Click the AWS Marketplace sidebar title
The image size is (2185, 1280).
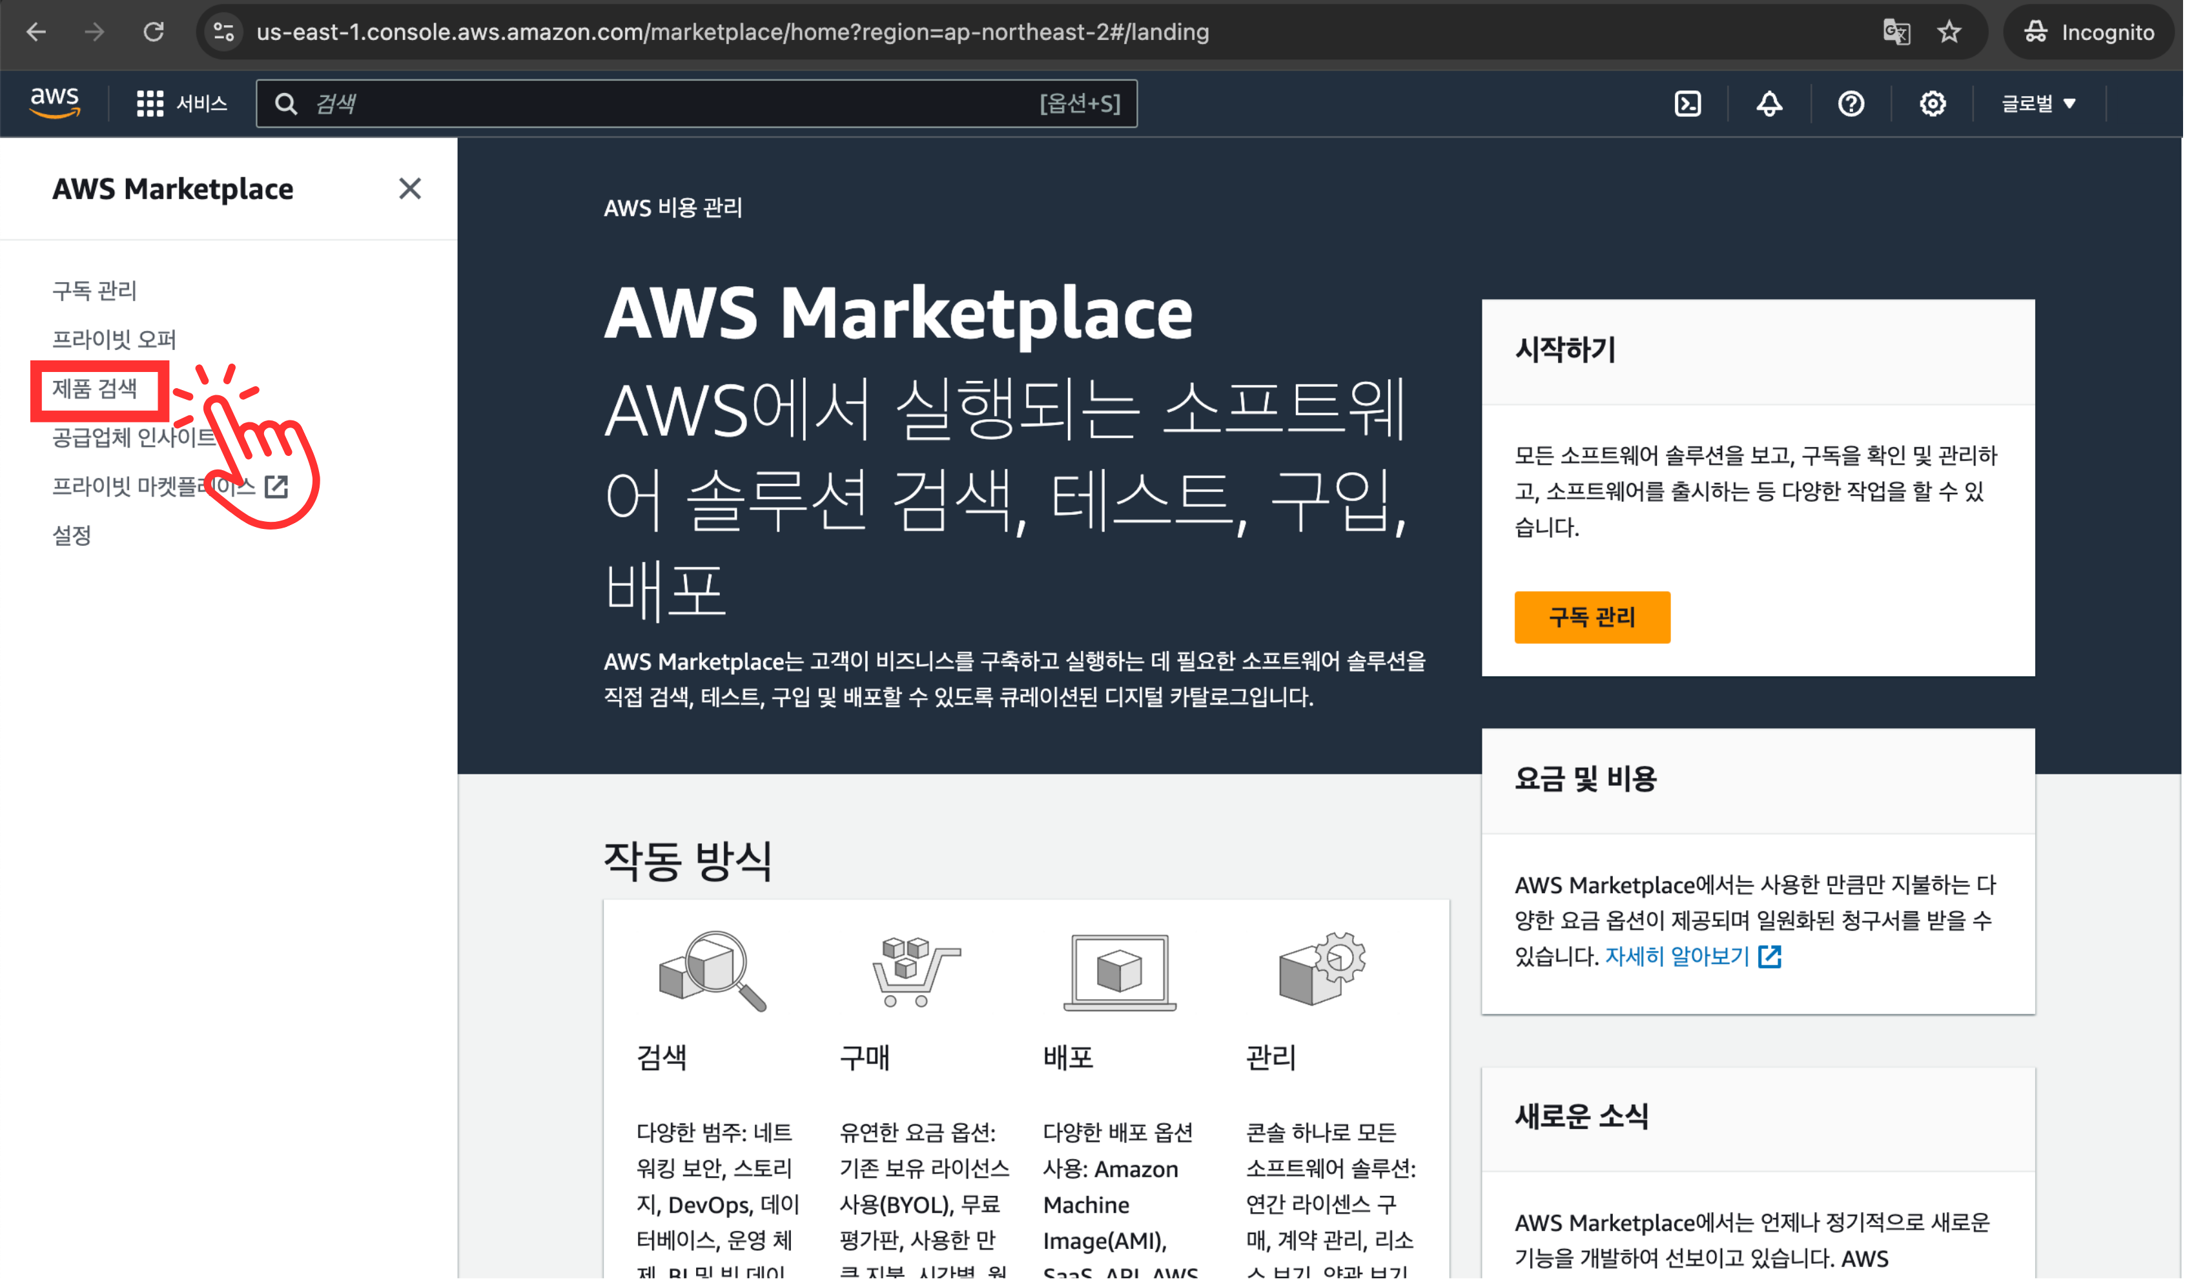(172, 189)
